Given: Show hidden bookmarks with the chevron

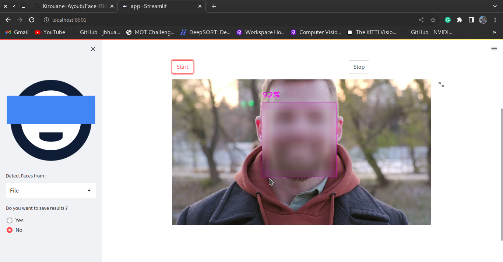Looking at the screenshot, I should pyautogui.click(x=495, y=32).
